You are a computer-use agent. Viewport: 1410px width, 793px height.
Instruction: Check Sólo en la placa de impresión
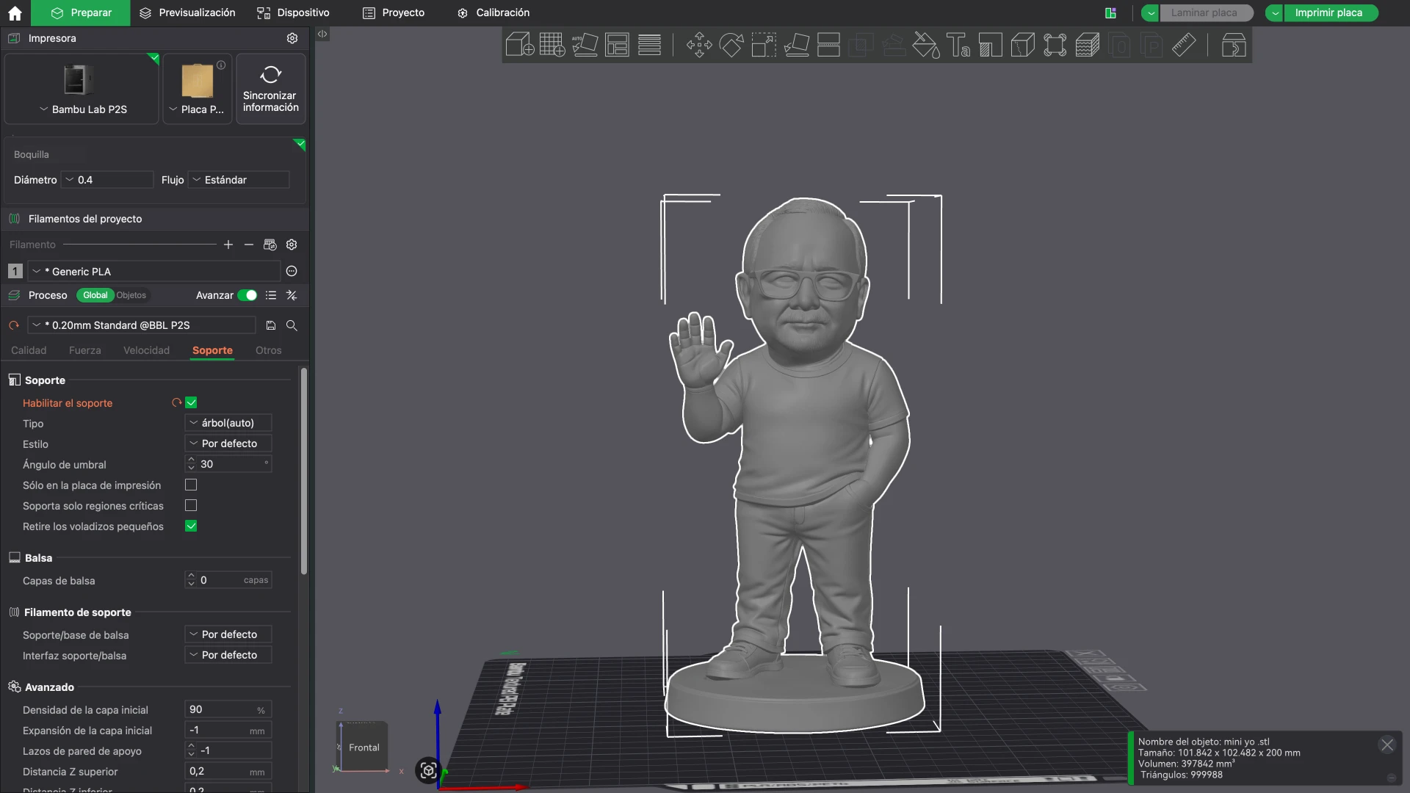click(191, 485)
